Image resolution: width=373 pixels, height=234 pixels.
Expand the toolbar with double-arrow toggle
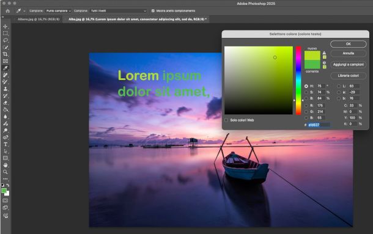tap(3, 17)
